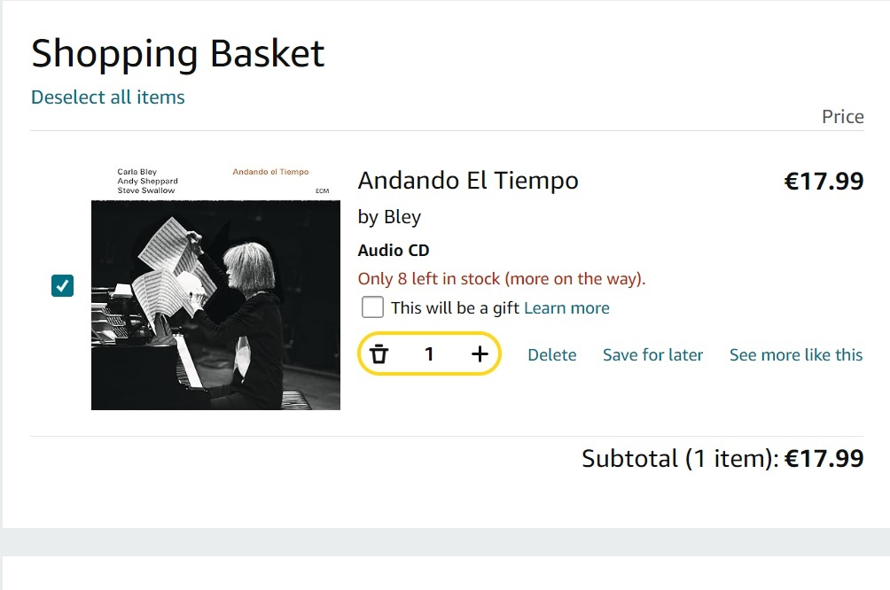Click the Audio CD format label
The width and height of the screenshot is (890, 590).
pos(394,251)
